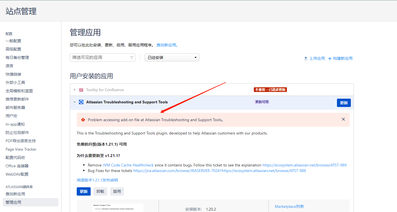Focus the 筛选可见的应用 filter field

(102, 58)
